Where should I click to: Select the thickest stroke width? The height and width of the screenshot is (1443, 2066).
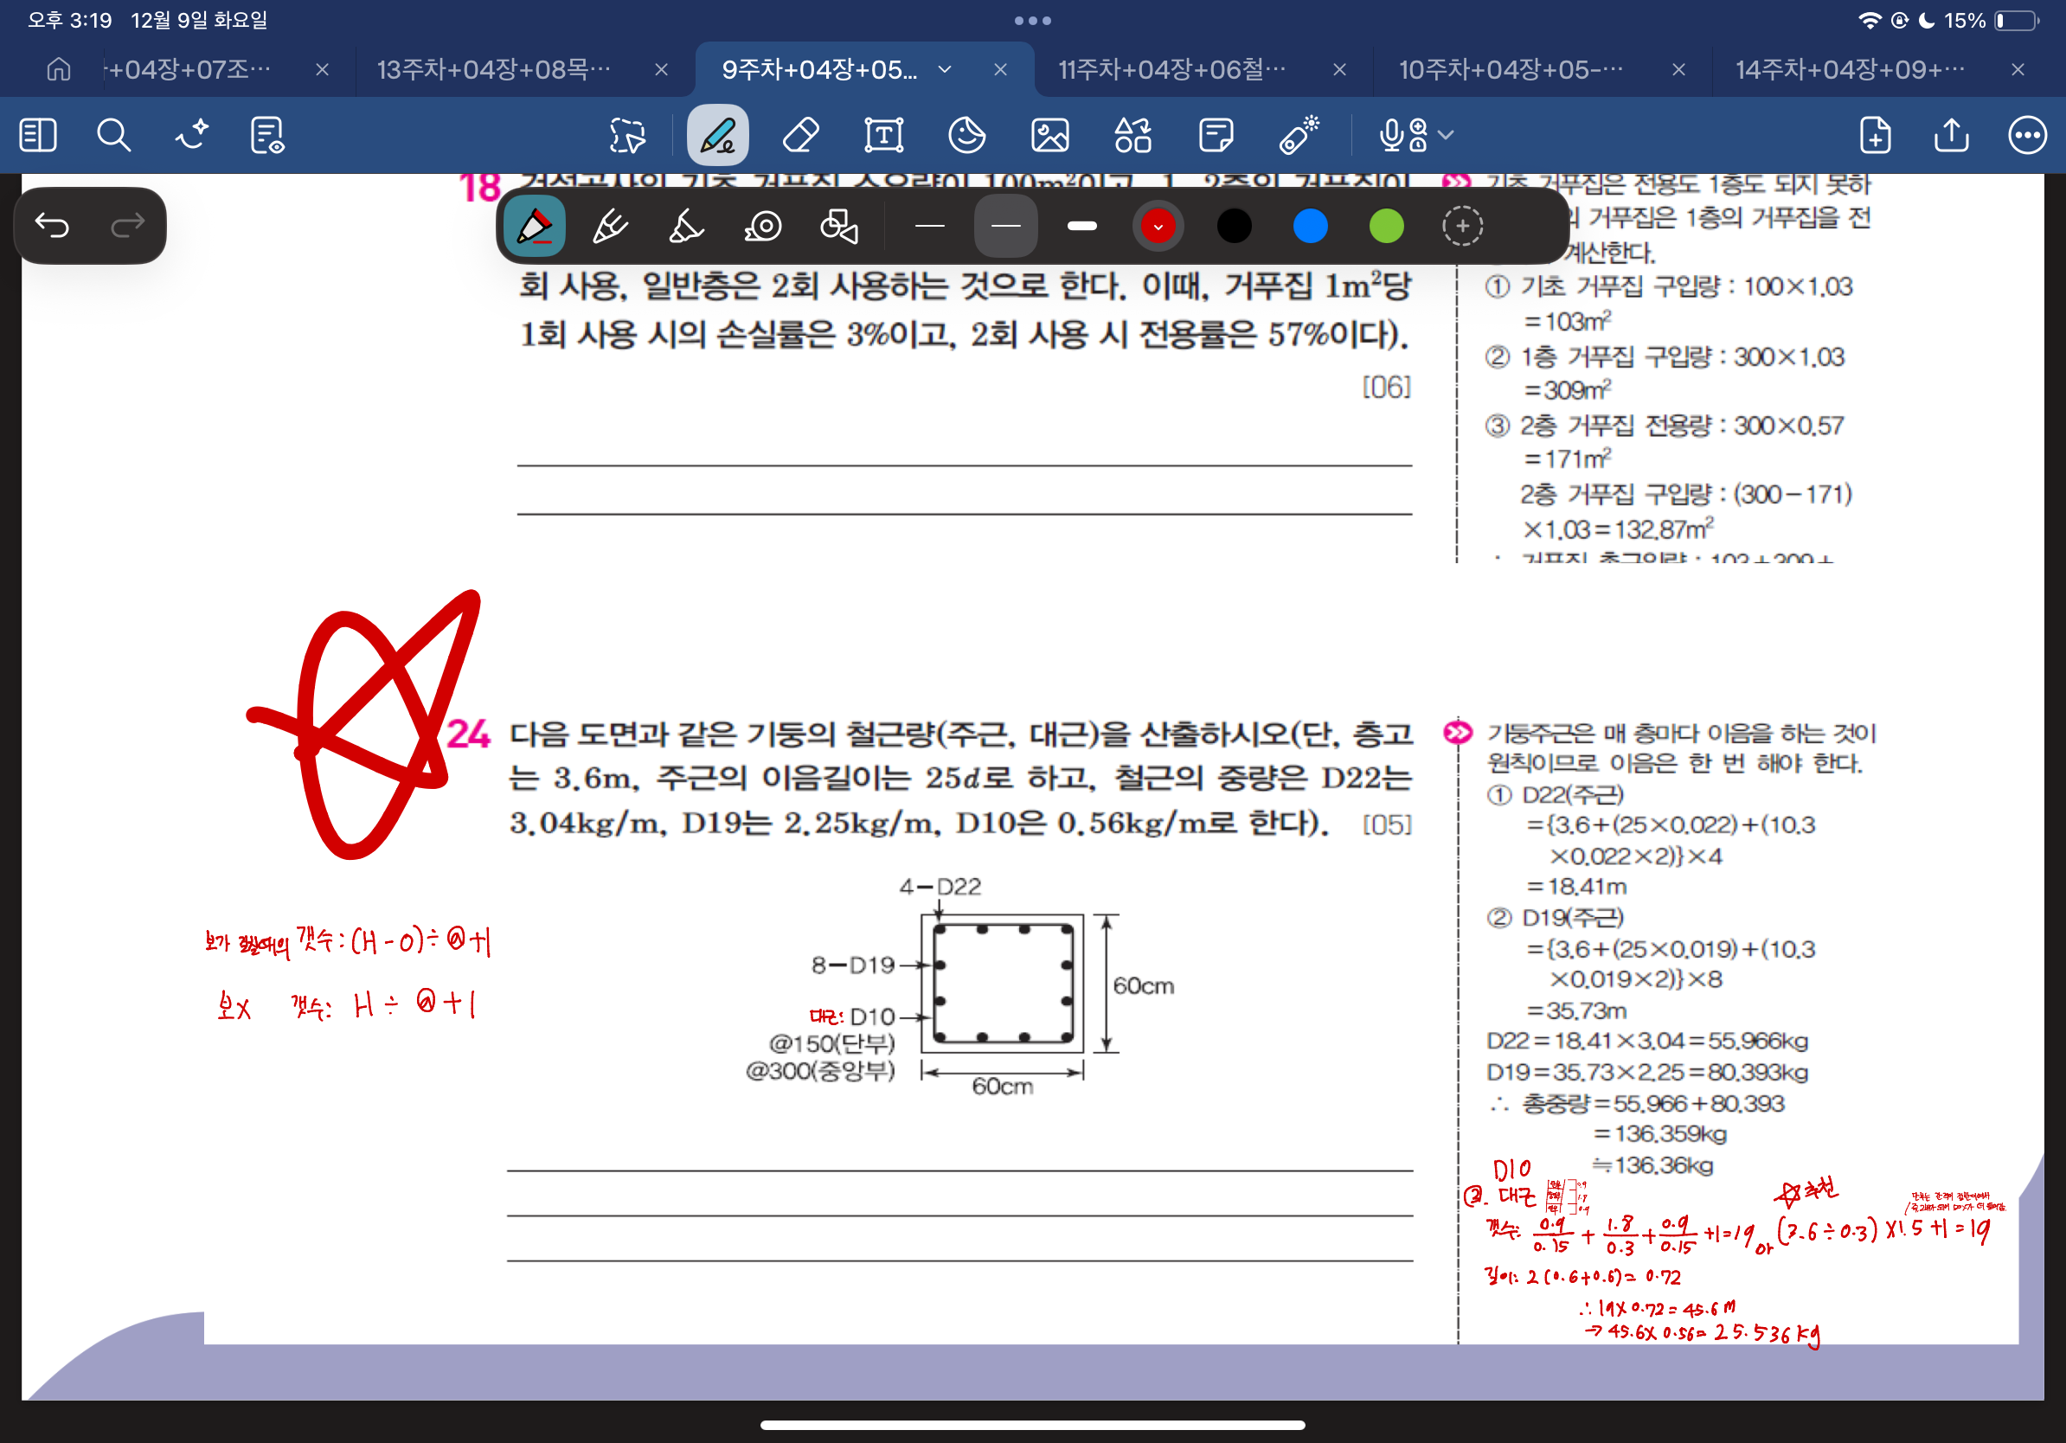1081,226
